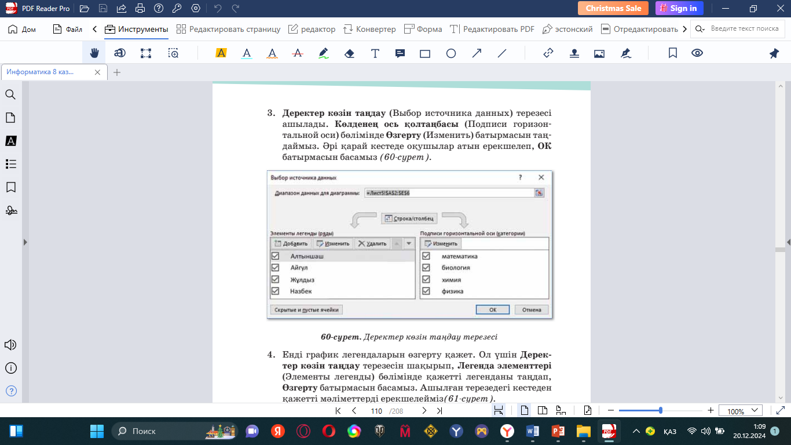Click the zoom slider handle
The height and width of the screenshot is (445, 791).
pyautogui.click(x=661, y=411)
